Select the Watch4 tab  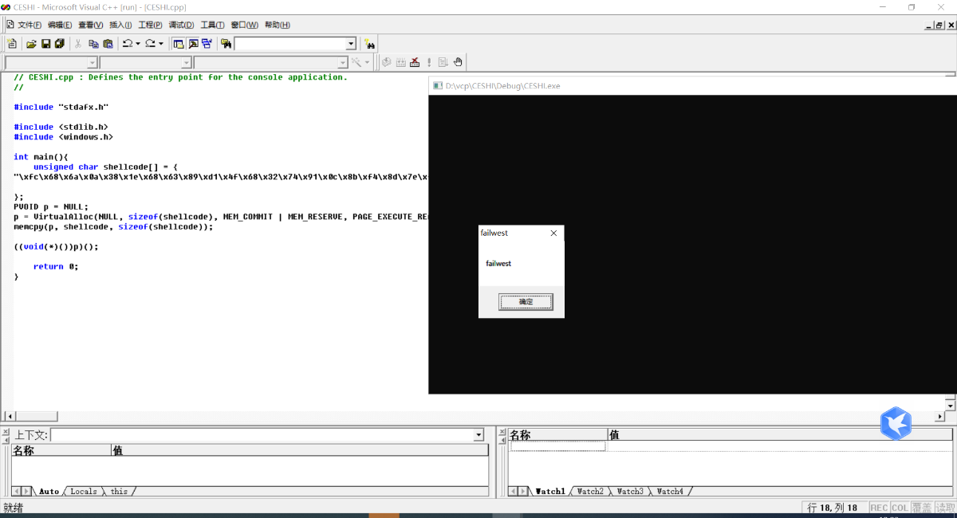click(670, 492)
